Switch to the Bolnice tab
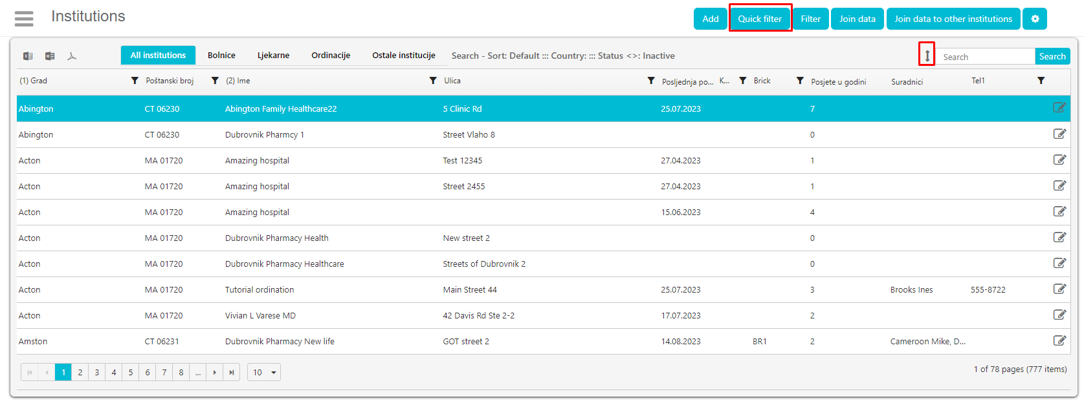This screenshot has width=1084, height=405. tap(221, 56)
